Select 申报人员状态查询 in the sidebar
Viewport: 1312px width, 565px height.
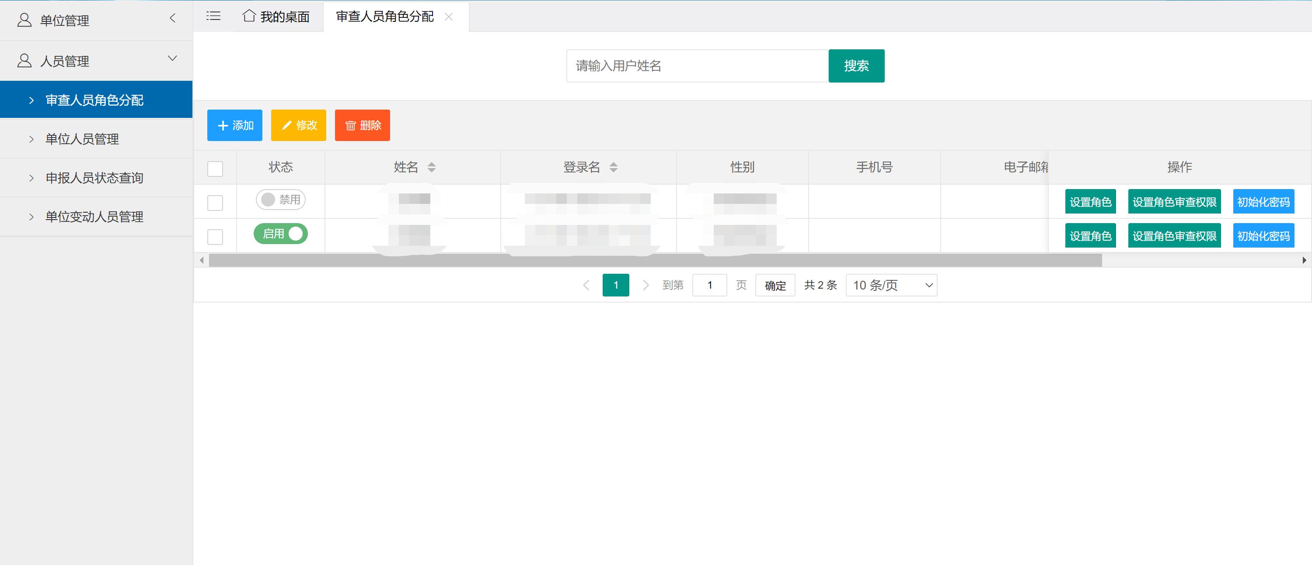click(94, 177)
